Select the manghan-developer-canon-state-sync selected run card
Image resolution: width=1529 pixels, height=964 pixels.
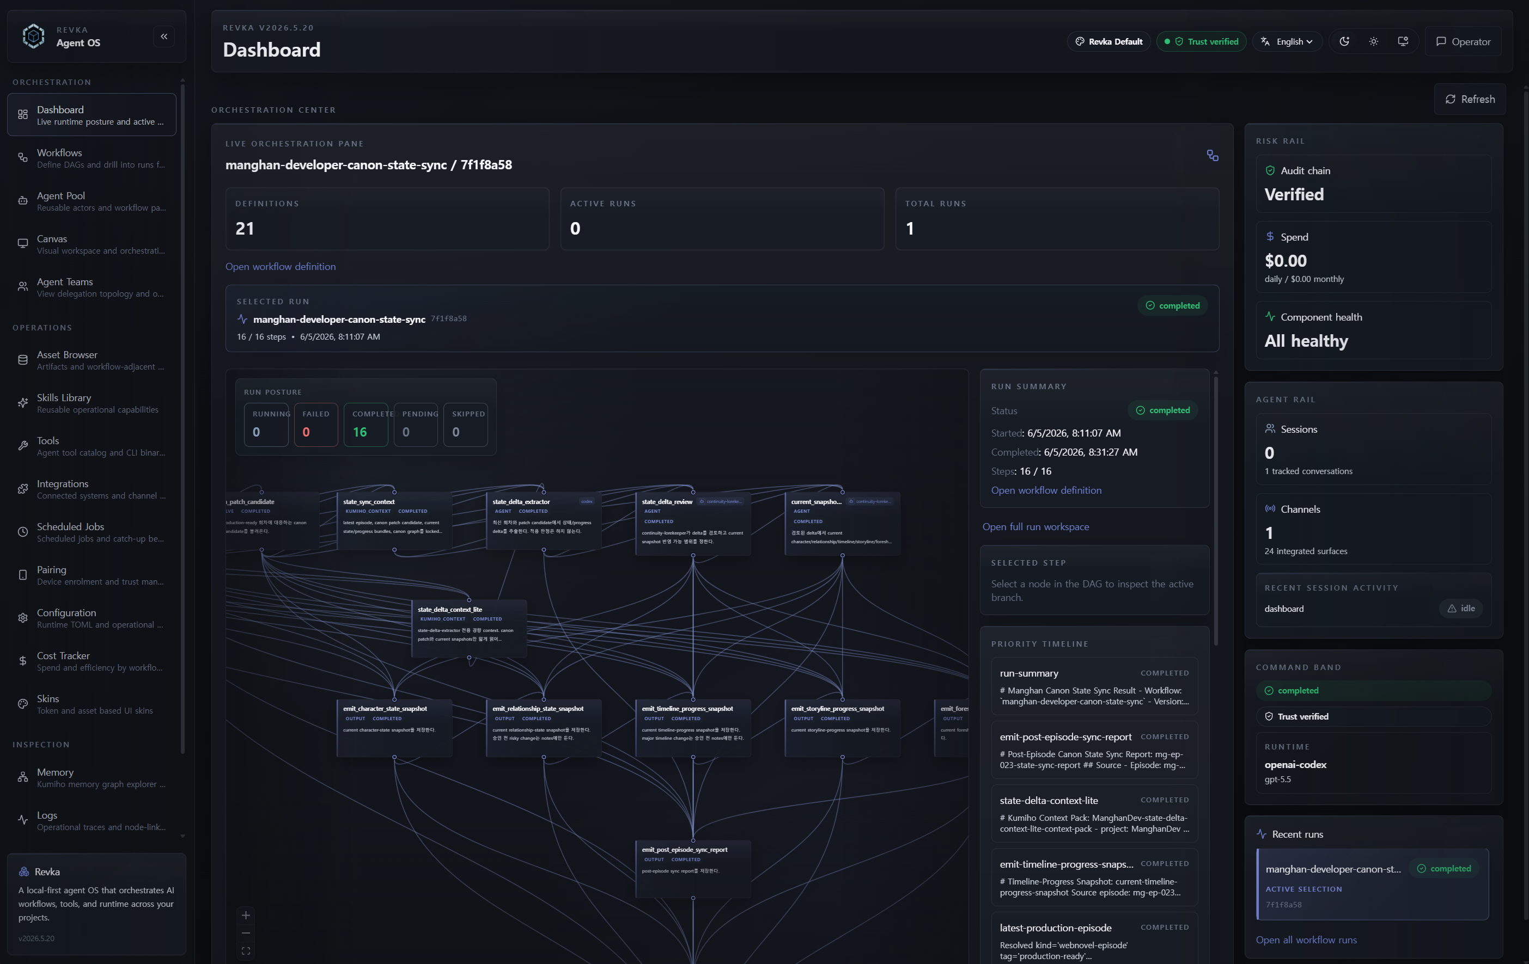[x=722, y=318]
